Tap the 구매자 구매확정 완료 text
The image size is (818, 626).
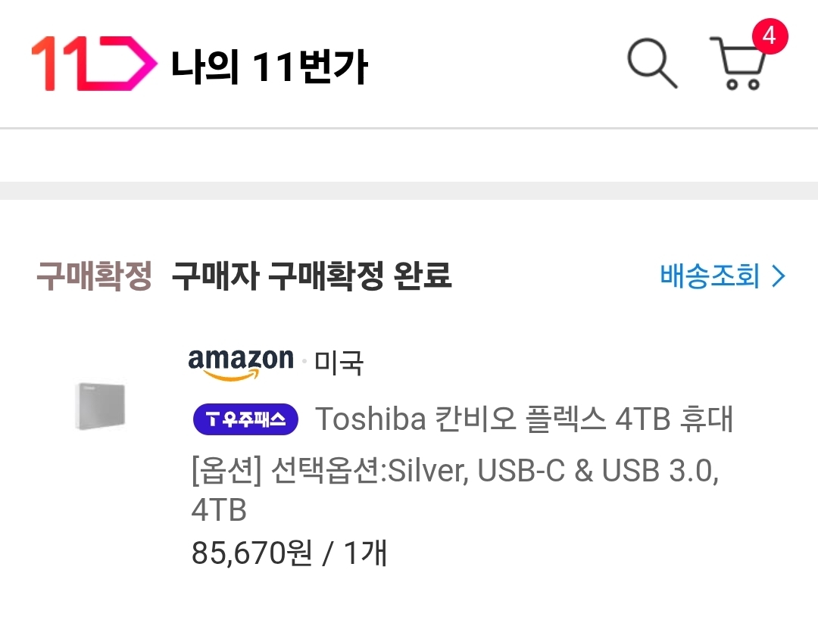(311, 277)
